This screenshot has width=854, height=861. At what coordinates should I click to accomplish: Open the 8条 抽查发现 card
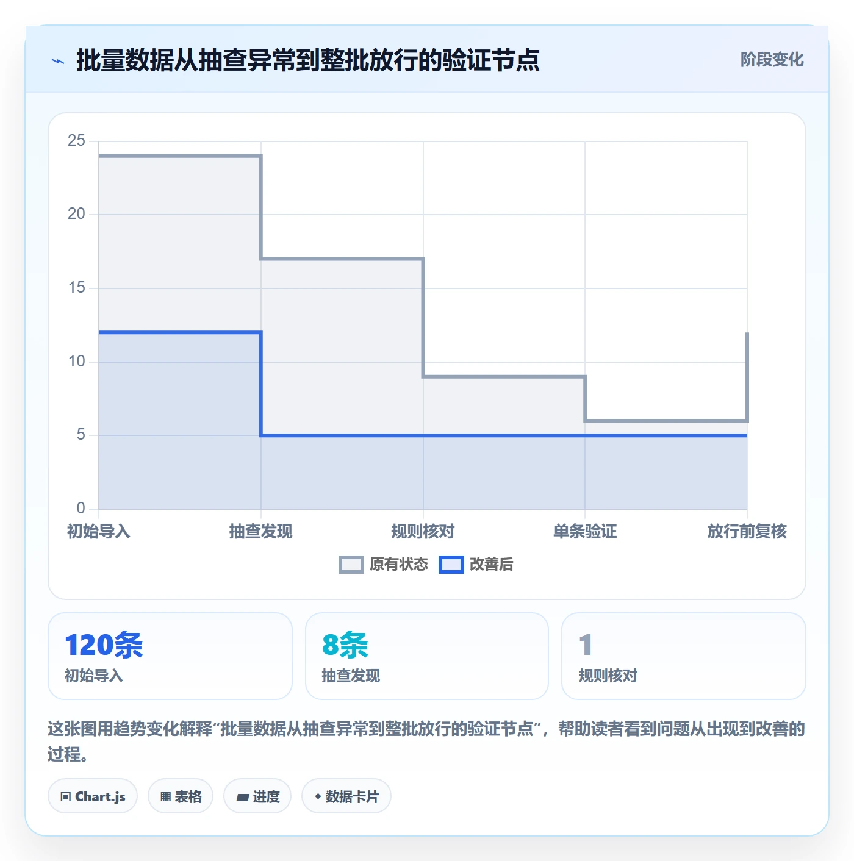pos(427,656)
